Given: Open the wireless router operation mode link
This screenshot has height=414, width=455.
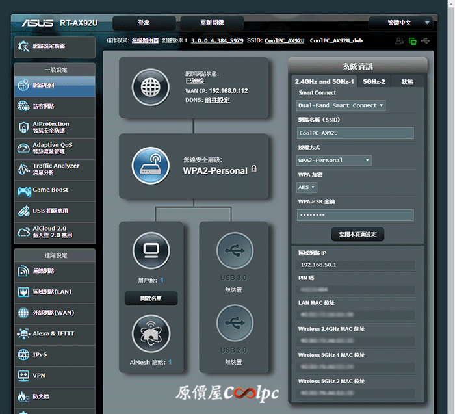Looking at the screenshot, I should pyautogui.click(x=145, y=40).
